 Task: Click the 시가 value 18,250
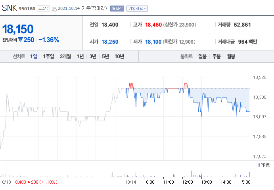(110, 42)
